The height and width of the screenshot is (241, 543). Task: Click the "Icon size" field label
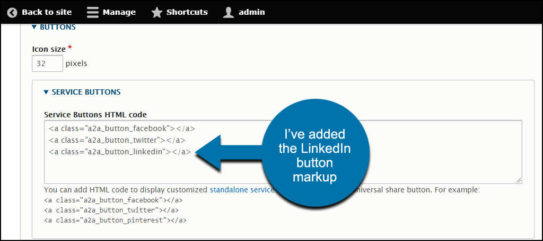coord(49,49)
